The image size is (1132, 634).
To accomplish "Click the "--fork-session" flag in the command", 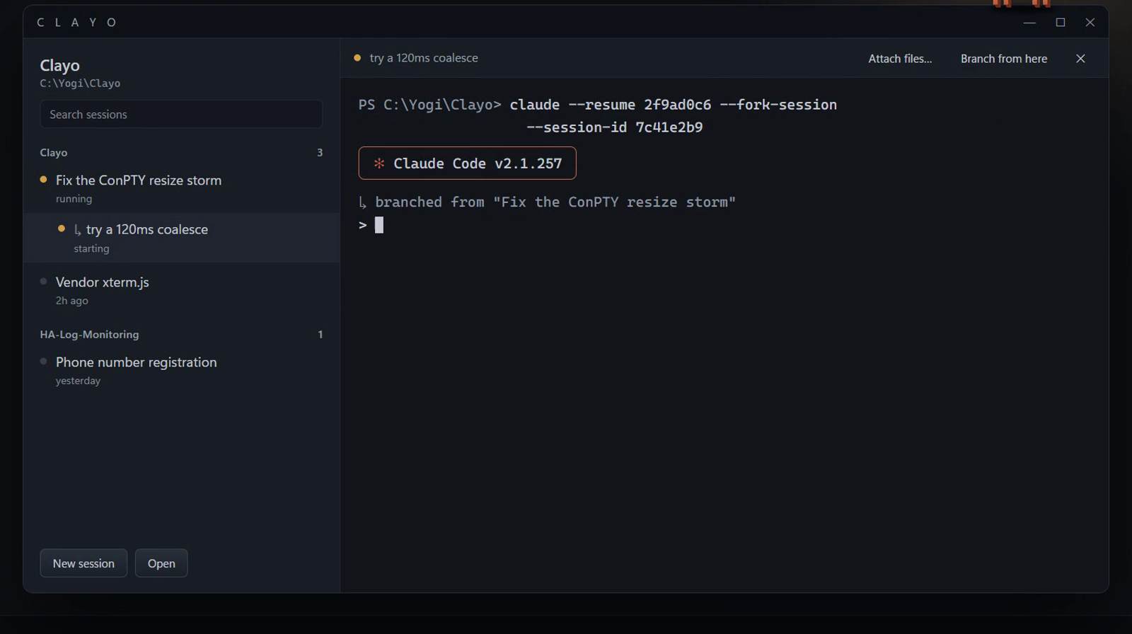I will pos(778,105).
